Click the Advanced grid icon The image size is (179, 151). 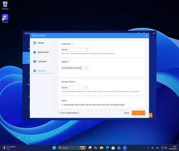click(35, 71)
